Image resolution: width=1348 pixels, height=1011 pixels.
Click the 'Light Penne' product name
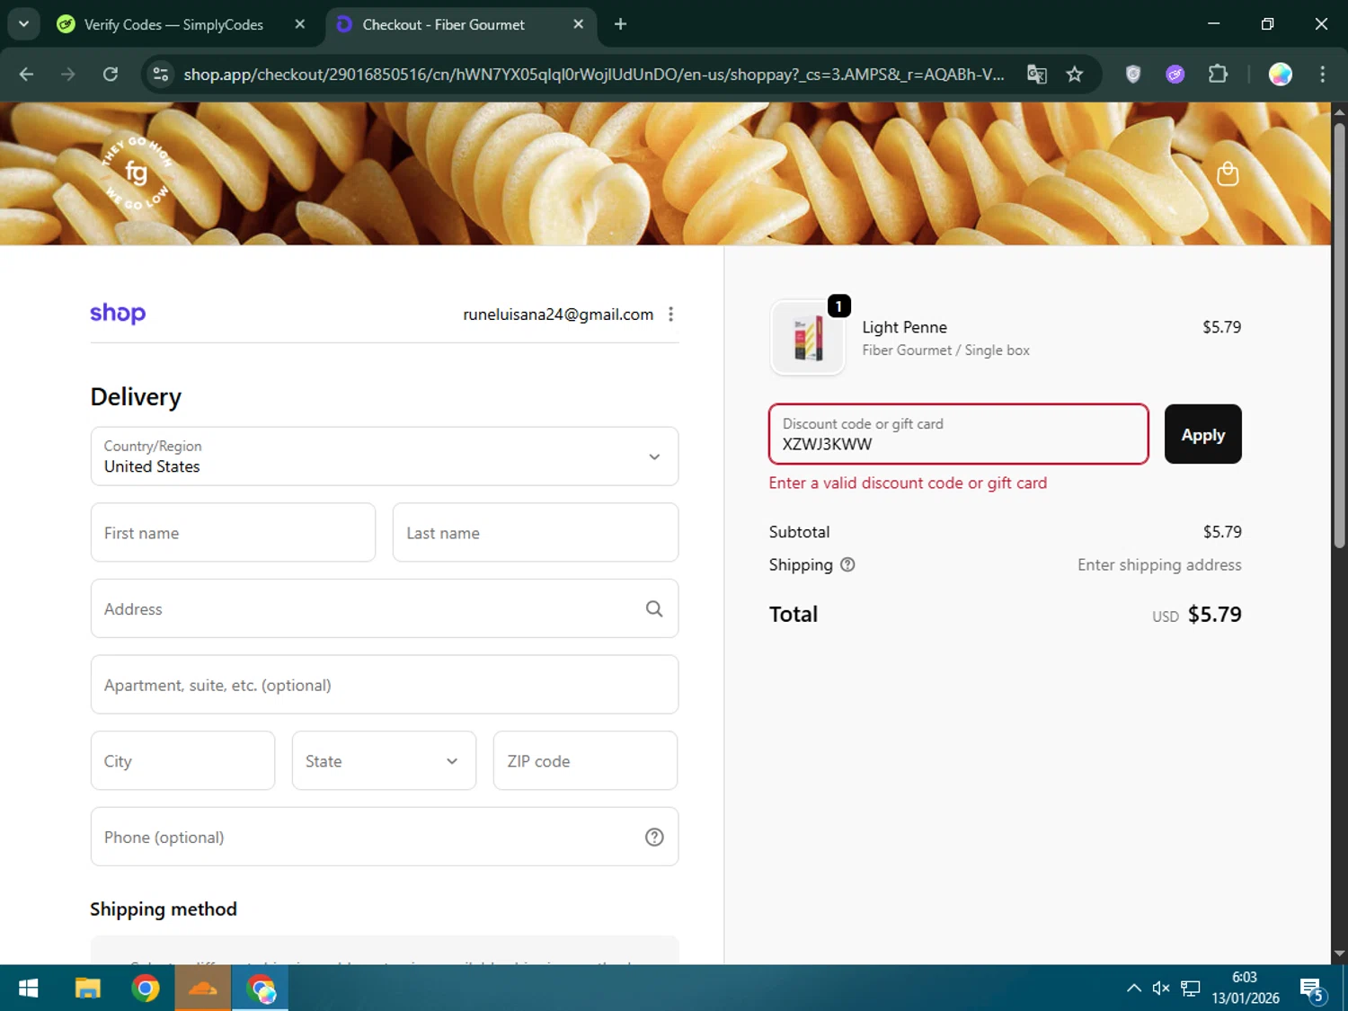[x=904, y=327]
